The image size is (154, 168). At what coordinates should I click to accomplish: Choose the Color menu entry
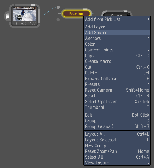click(x=117, y=44)
